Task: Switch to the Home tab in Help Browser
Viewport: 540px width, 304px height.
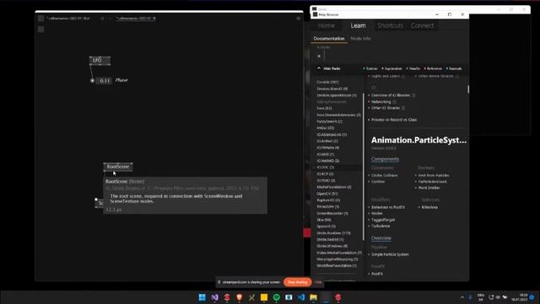Action: click(327, 25)
